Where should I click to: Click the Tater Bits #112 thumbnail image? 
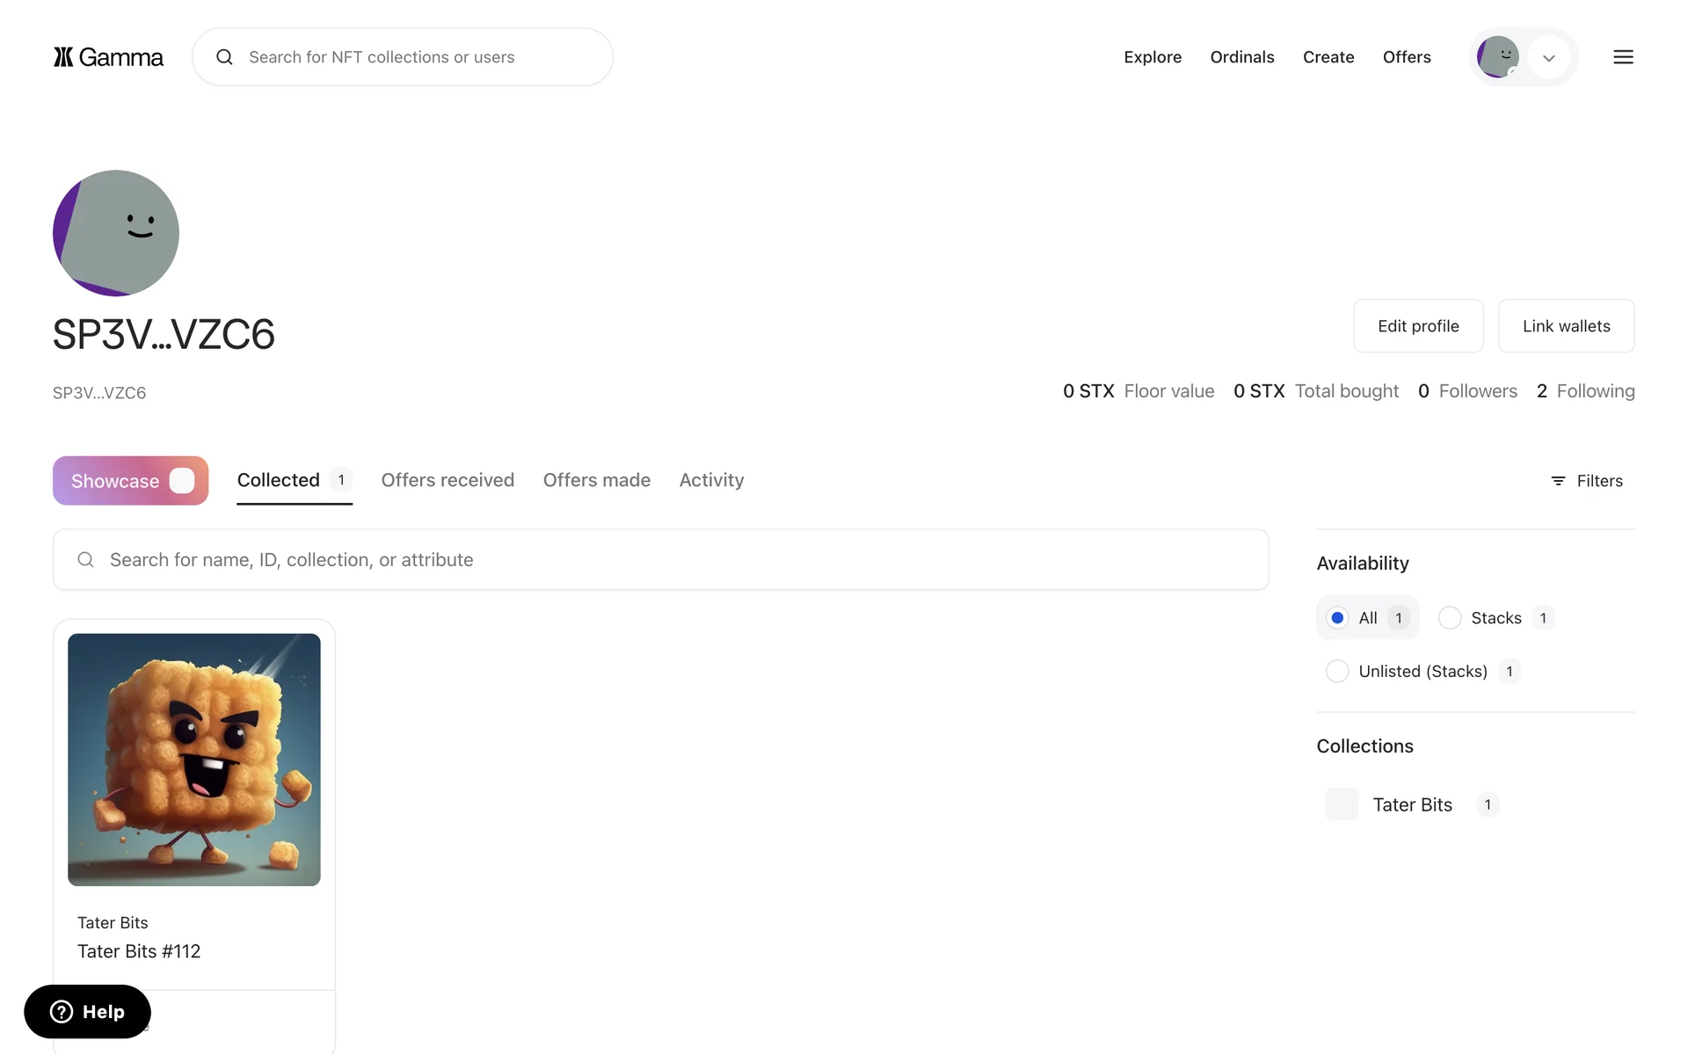[x=194, y=760]
